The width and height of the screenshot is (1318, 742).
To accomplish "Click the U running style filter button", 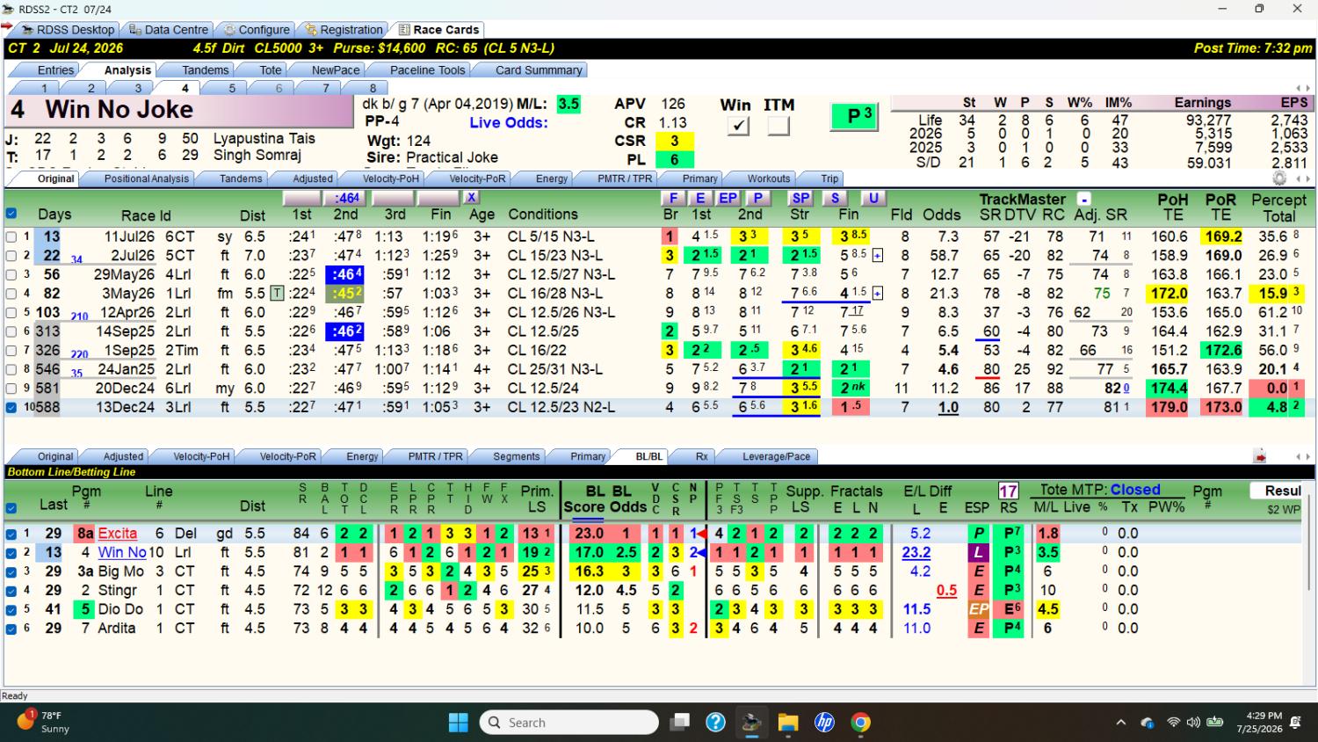I will click(x=873, y=198).
